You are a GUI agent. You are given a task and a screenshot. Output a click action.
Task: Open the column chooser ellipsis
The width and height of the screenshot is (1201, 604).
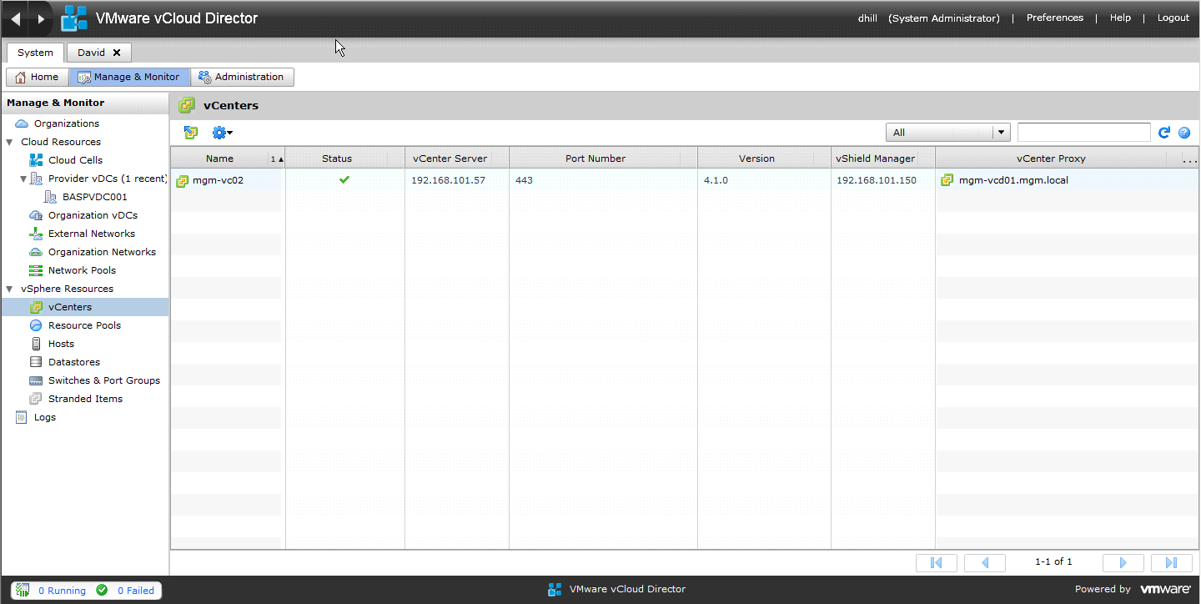(x=1189, y=159)
